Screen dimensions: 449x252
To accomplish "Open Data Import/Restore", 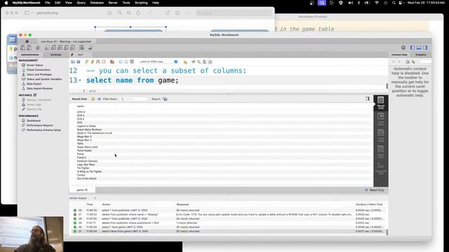I will pyautogui.click(x=39, y=89).
